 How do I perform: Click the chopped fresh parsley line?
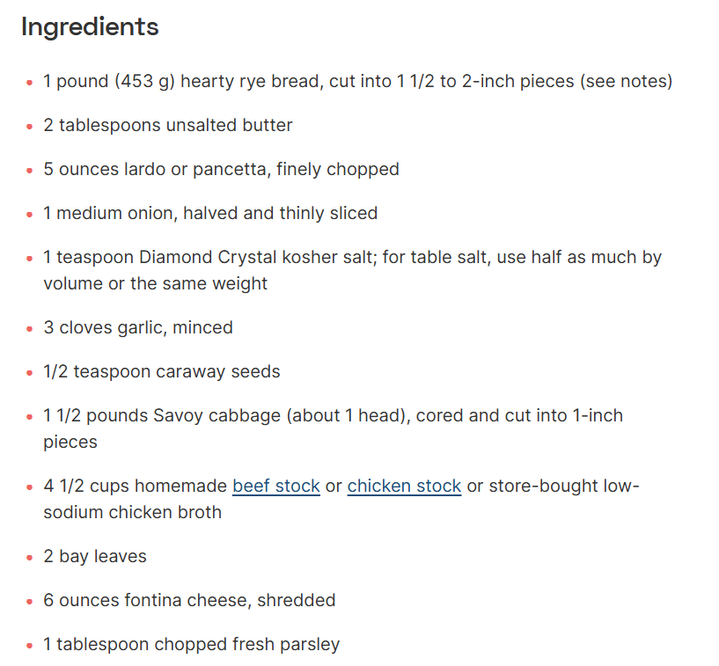coord(191,645)
